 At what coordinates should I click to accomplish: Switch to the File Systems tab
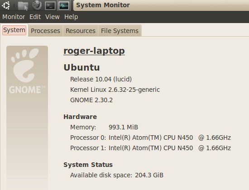point(120,31)
